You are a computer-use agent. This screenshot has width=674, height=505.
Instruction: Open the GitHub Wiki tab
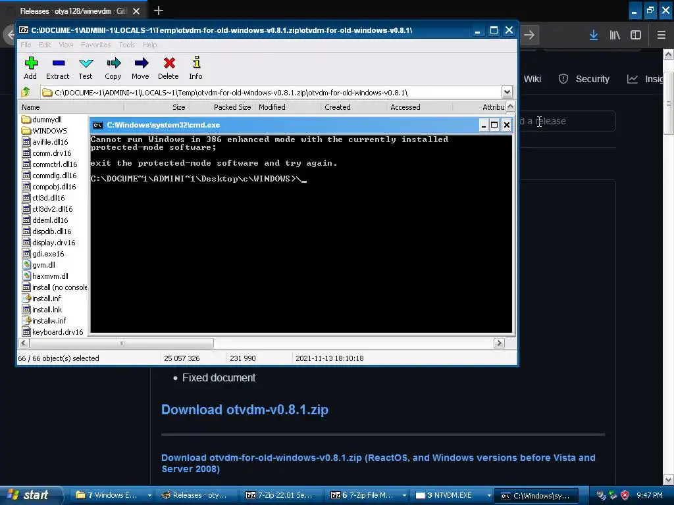point(532,79)
